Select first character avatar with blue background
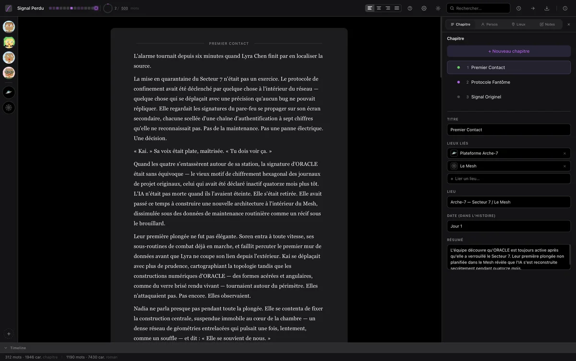Image resolution: width=576 pixels, height=361 pixels. [9, 27]
